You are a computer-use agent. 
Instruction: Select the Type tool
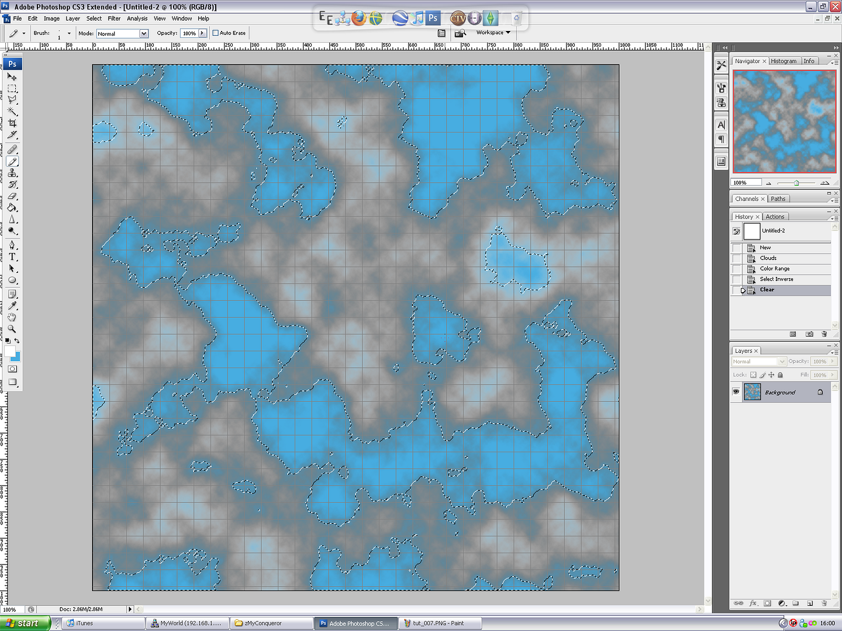point(12,257)
